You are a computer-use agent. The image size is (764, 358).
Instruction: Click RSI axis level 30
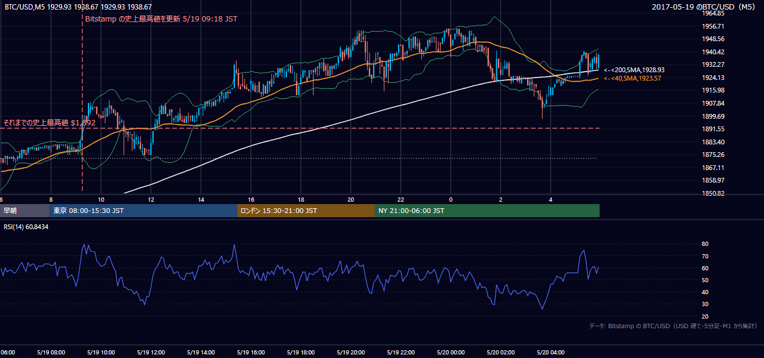[705, 304]
